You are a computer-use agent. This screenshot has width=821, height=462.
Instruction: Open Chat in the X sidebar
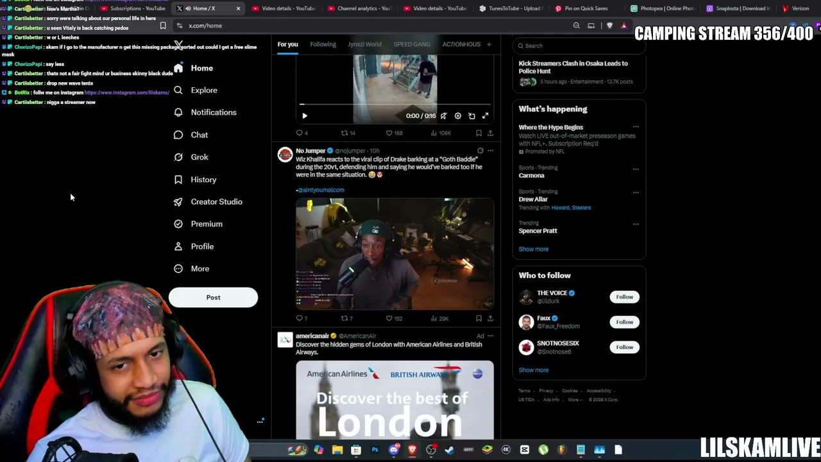[191, 135]
